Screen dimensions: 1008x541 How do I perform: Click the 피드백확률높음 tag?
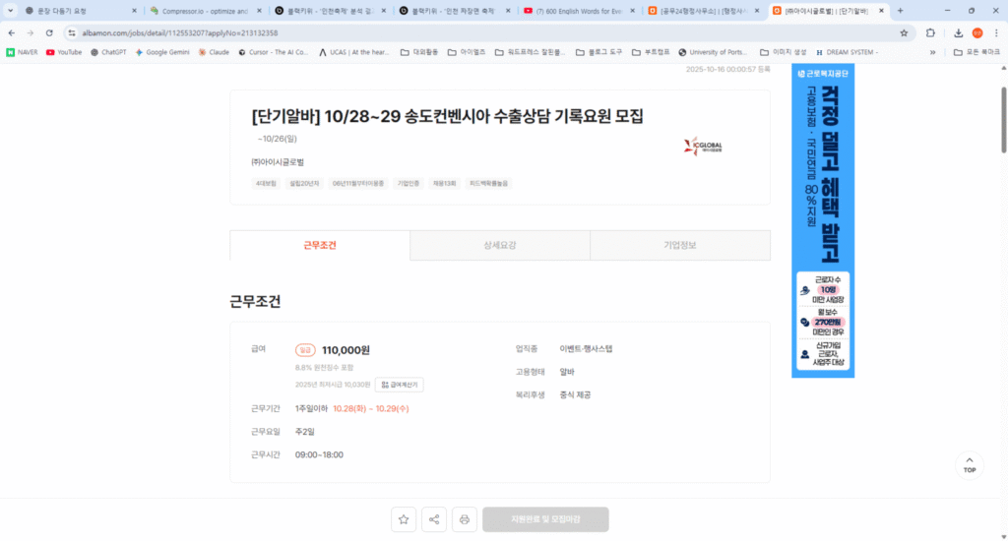coord(488,183)
